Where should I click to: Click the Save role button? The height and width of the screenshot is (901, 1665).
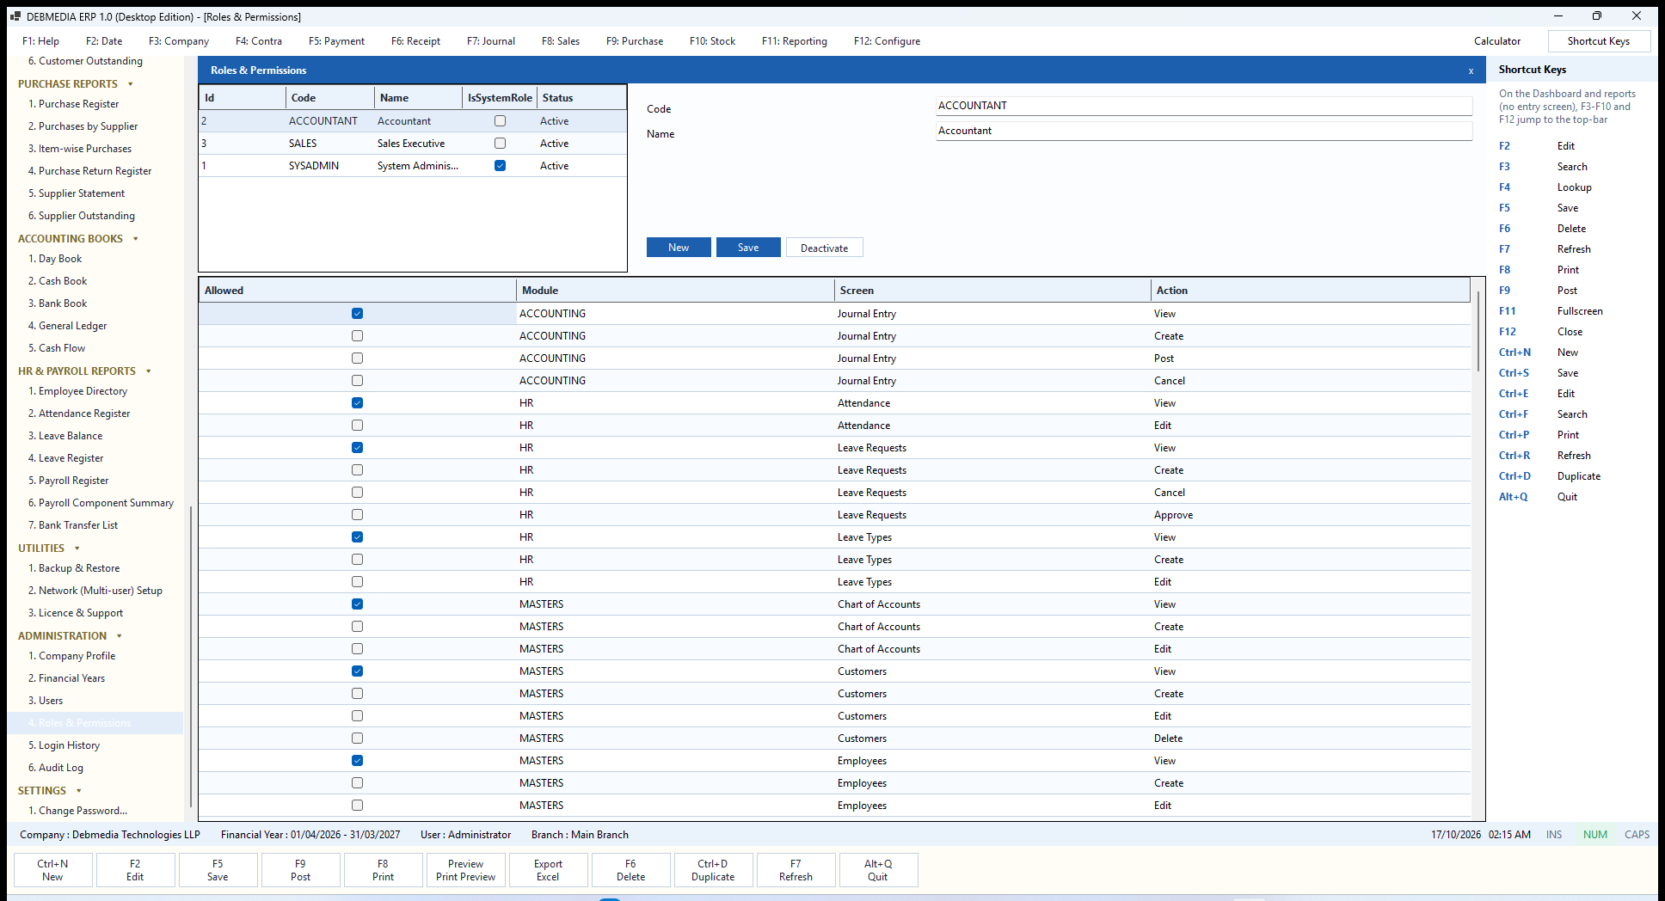748,248
